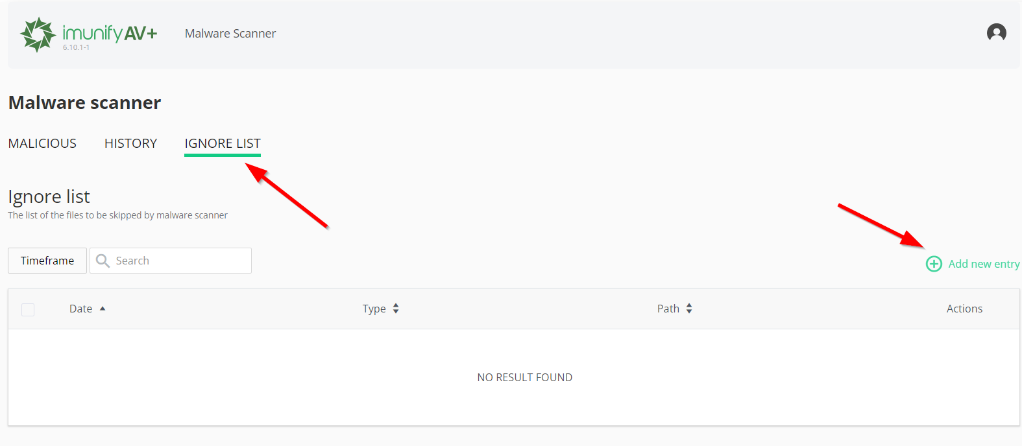This screenshot has width=1022, height=446.
Task: Toggle the Date column sort arrow
Action: (103, 309)
